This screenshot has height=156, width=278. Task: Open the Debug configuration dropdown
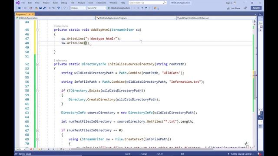78,8
